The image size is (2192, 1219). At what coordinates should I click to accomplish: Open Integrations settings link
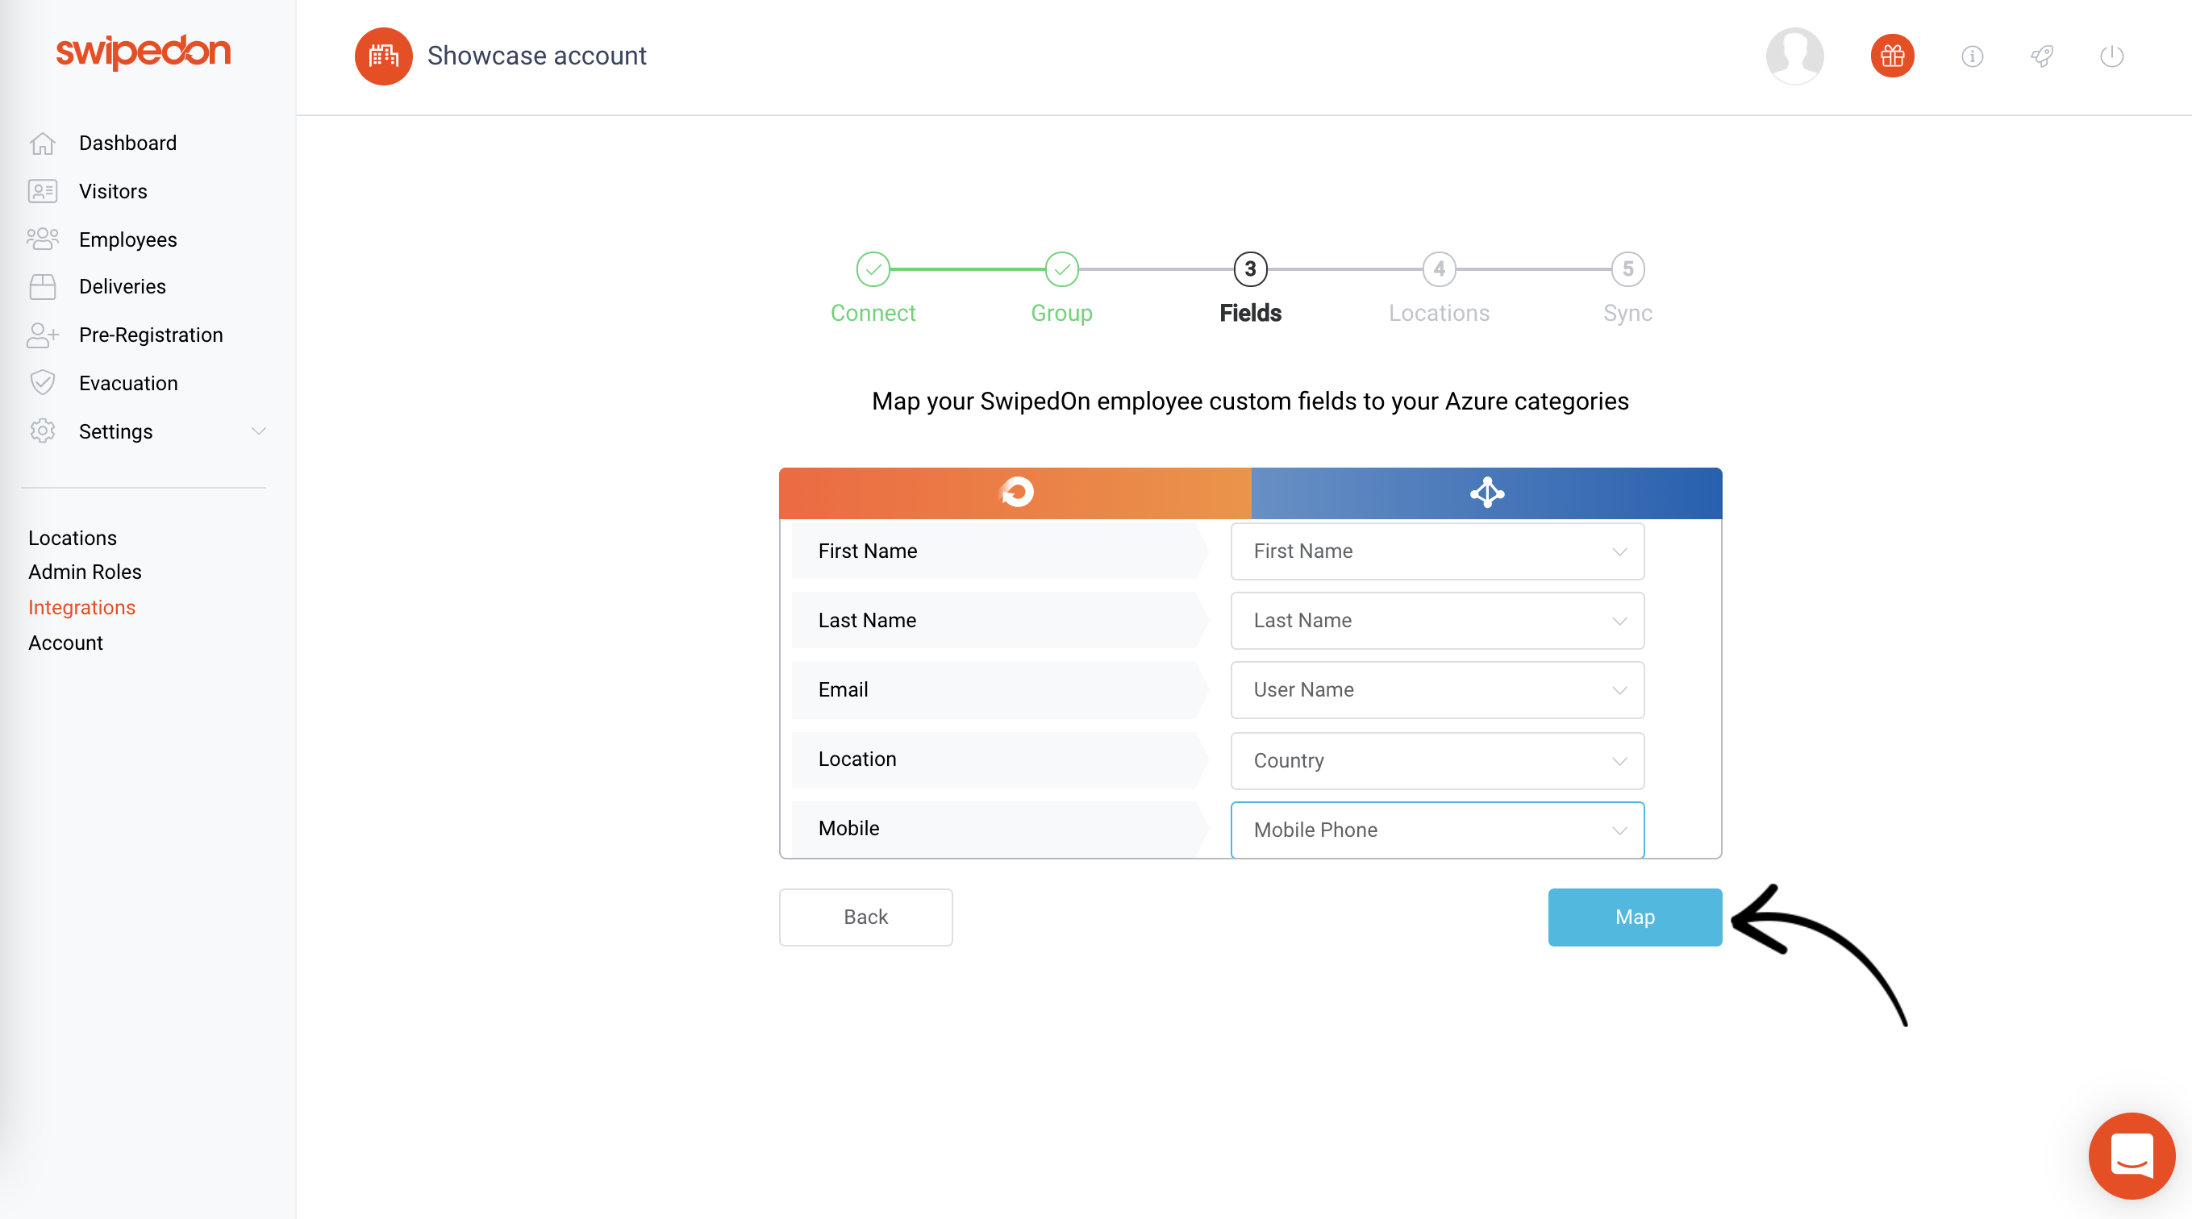[x=81, y=607]
